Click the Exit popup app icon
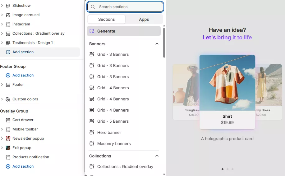This screenshot has height=176, width=285. point(8,148)
